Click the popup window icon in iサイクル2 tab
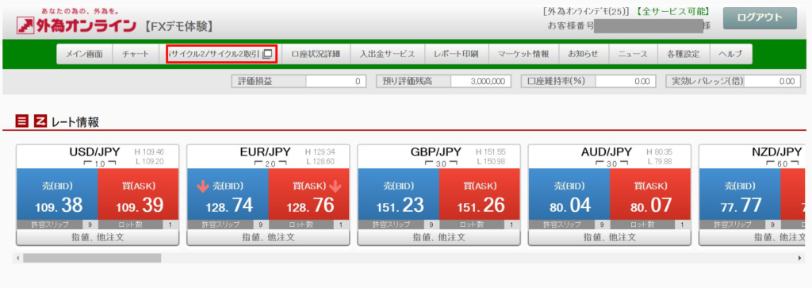Viewport: 812px width, 288px height. [266, 54]
